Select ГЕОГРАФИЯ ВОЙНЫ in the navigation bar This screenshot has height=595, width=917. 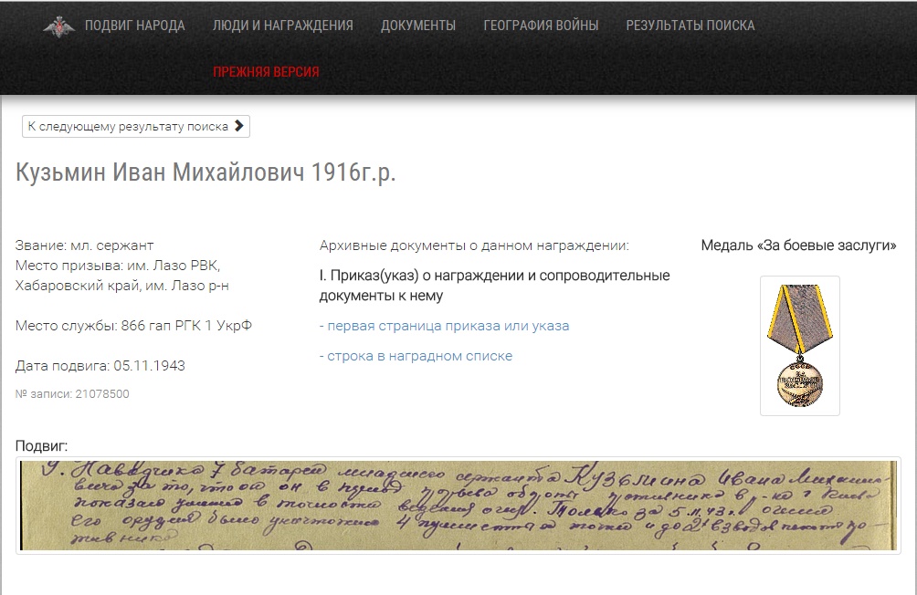pos(541,26)
